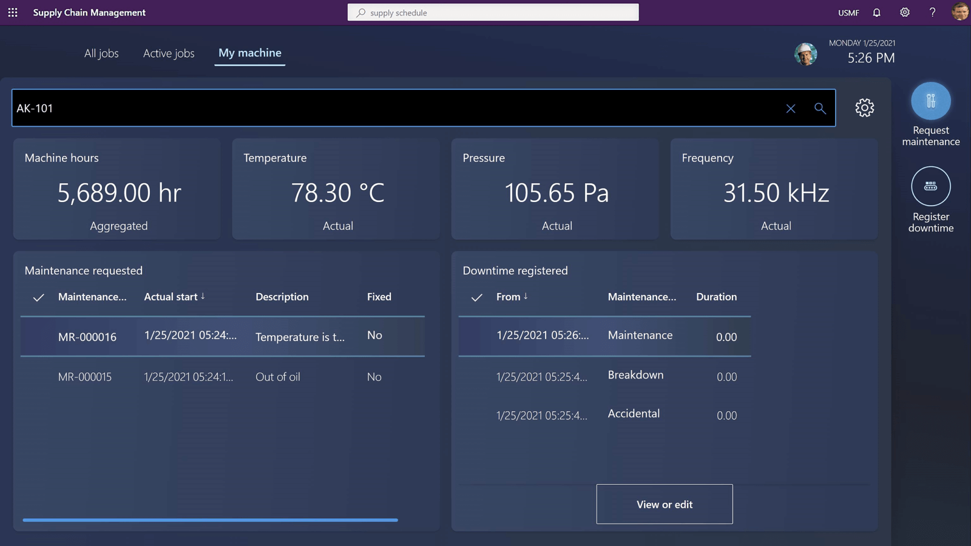Click the Accidental downtime entry
Image resolution: width=971 pixels, height=546 pixels.
pyautogui.click(x=634, y=414)
